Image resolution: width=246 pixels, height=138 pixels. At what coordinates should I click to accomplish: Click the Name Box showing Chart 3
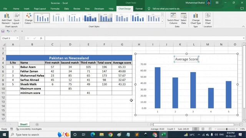pyautogui.click(x=8, y=38)
